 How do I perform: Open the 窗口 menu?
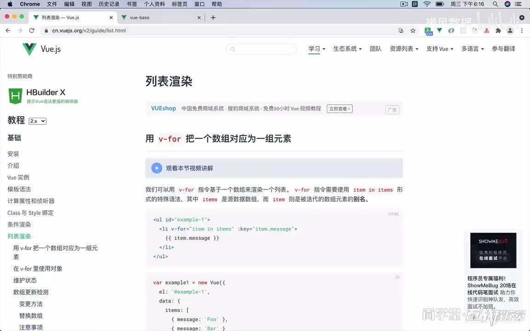(x=199, y=4)
